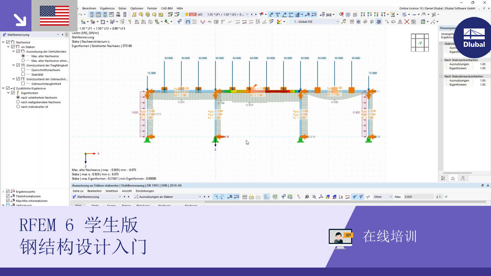Screen dimensions: 491x276
Task: Open the Gehe zu table menu
Action: (78, 191)
